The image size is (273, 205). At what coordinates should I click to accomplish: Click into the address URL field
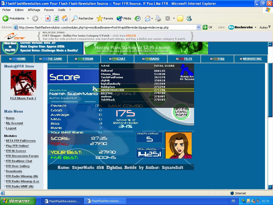tap(107, 27)
